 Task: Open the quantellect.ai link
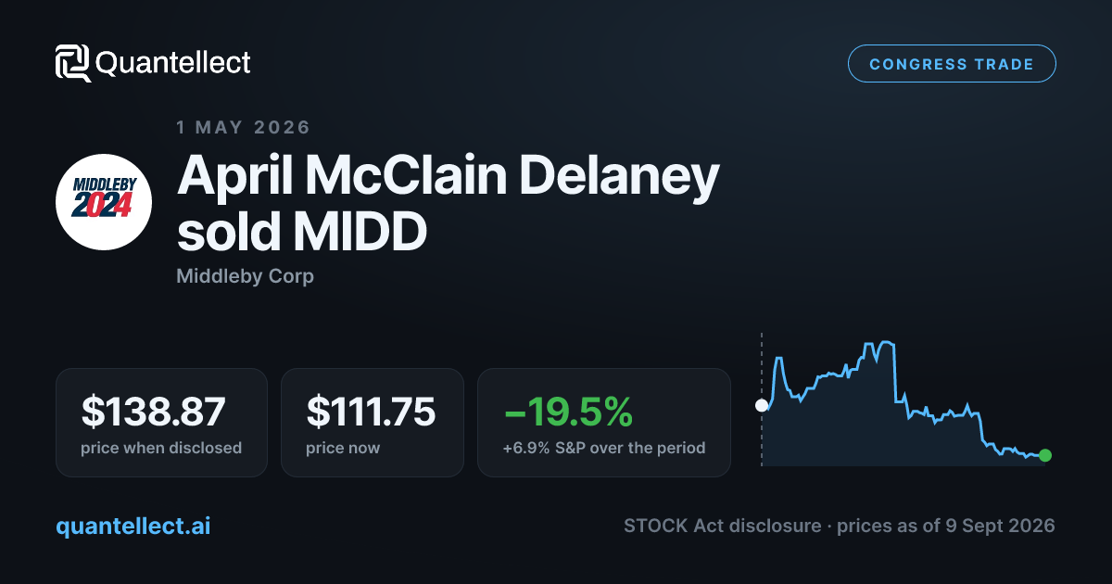coord(133,526)
